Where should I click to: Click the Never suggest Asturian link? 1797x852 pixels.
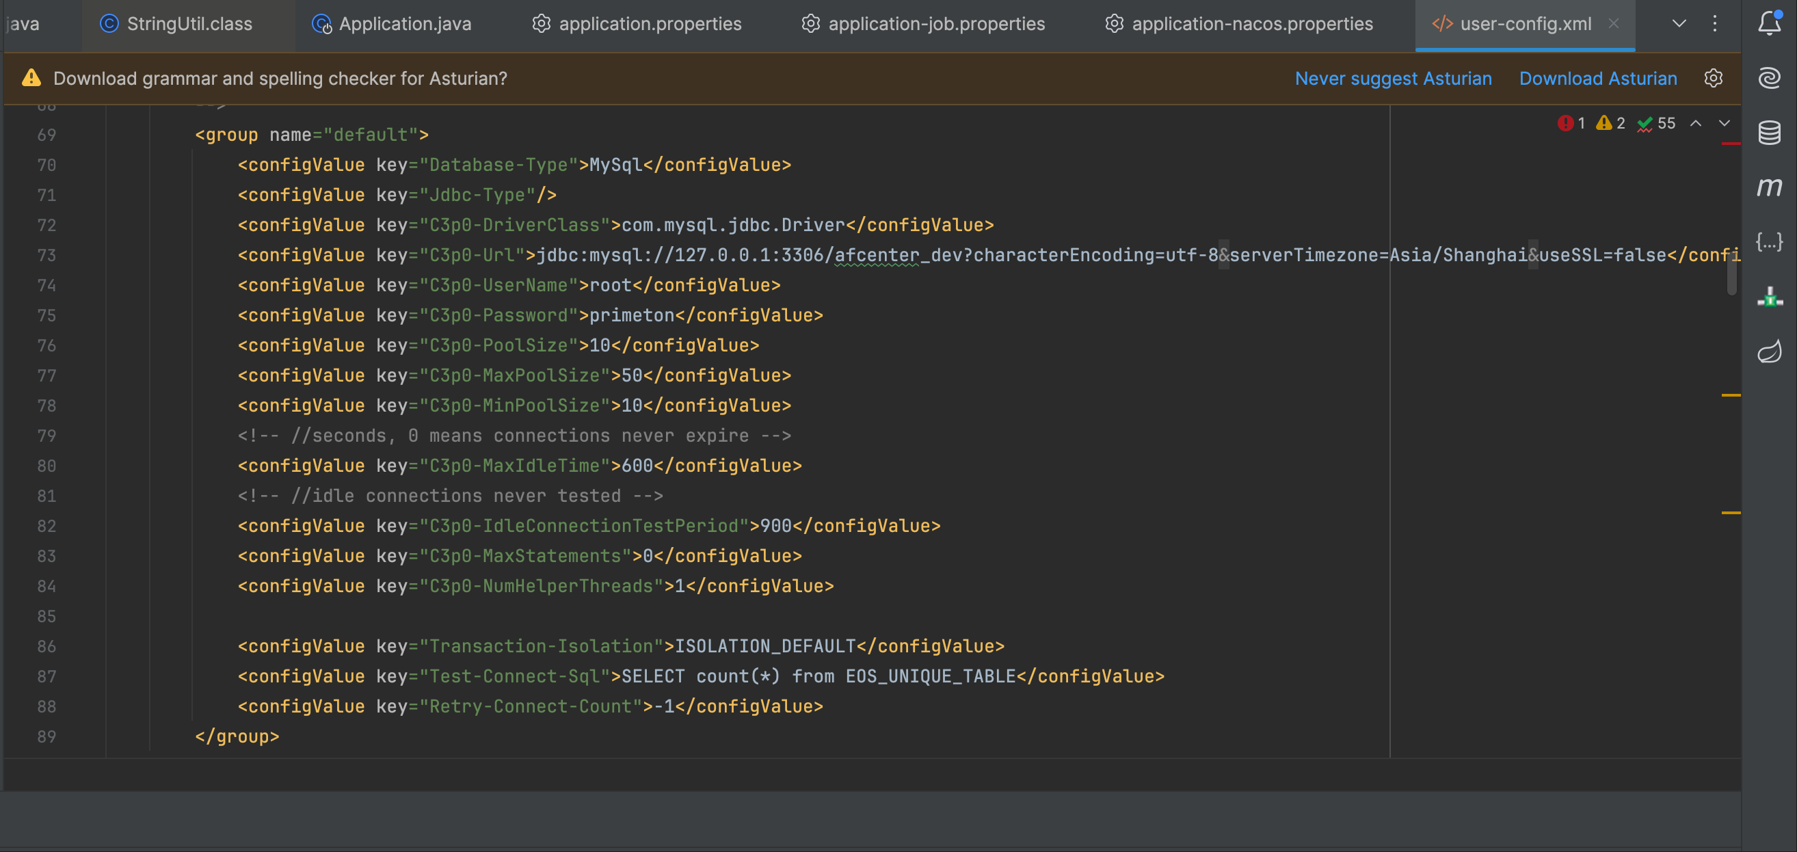pos(1393,78)
